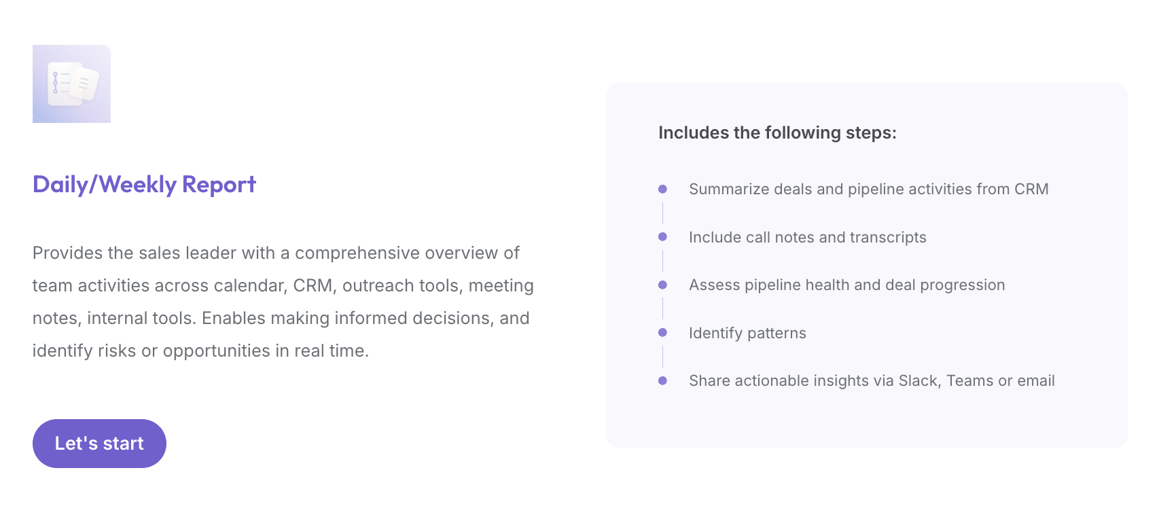The image size is (1159, 519).
Task: Click the bullet dot beside Identify patterns
Action: tap(662, 333)
